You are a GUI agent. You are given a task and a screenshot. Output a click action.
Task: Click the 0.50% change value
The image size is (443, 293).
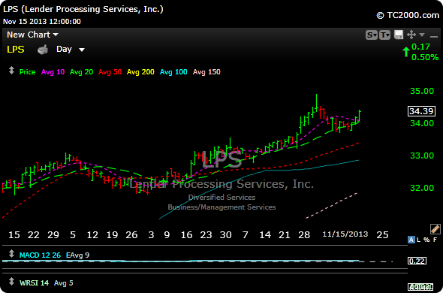[425, 57]
